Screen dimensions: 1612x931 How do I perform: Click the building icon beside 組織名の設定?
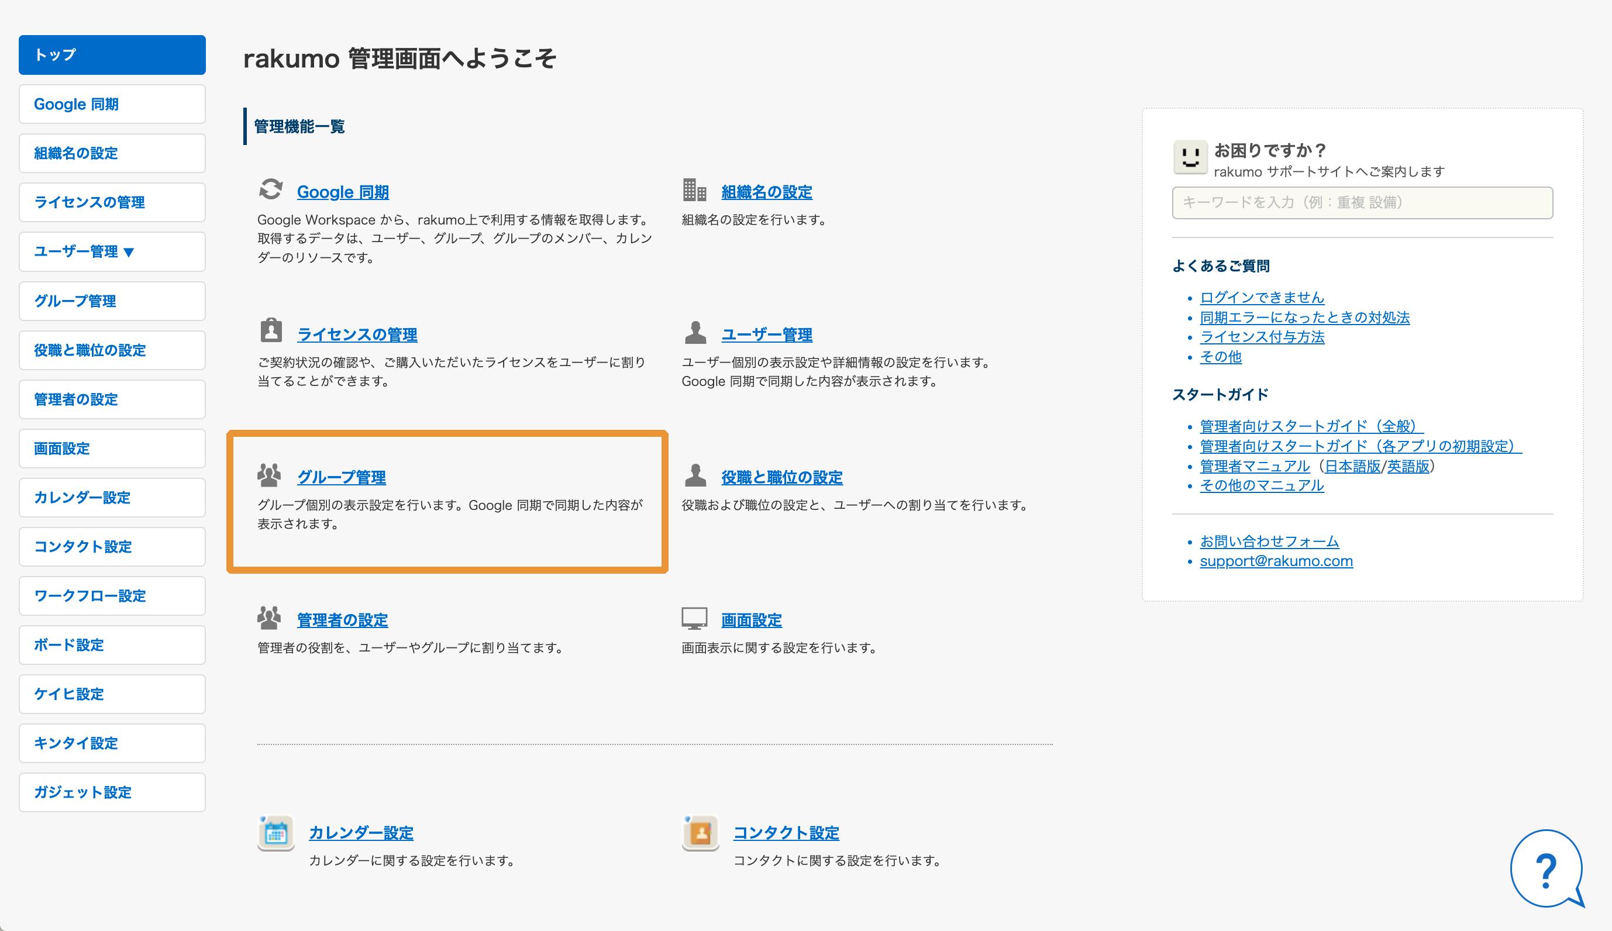tap(694, 190)
